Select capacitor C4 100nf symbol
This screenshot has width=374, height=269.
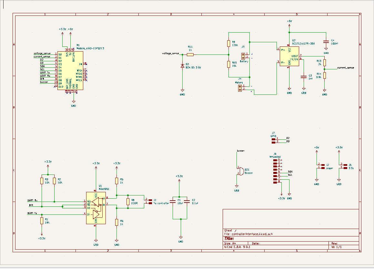(x=326, y=42)
